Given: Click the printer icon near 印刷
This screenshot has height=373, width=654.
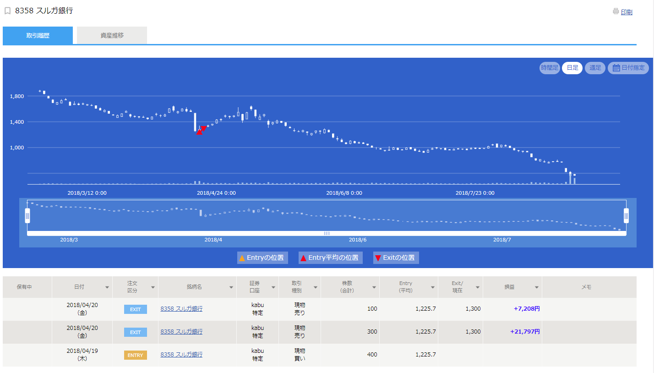Looking at the screenshot, I should [x=616, y=11].
